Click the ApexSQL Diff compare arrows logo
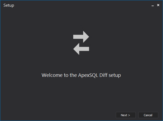 [81, 43]
